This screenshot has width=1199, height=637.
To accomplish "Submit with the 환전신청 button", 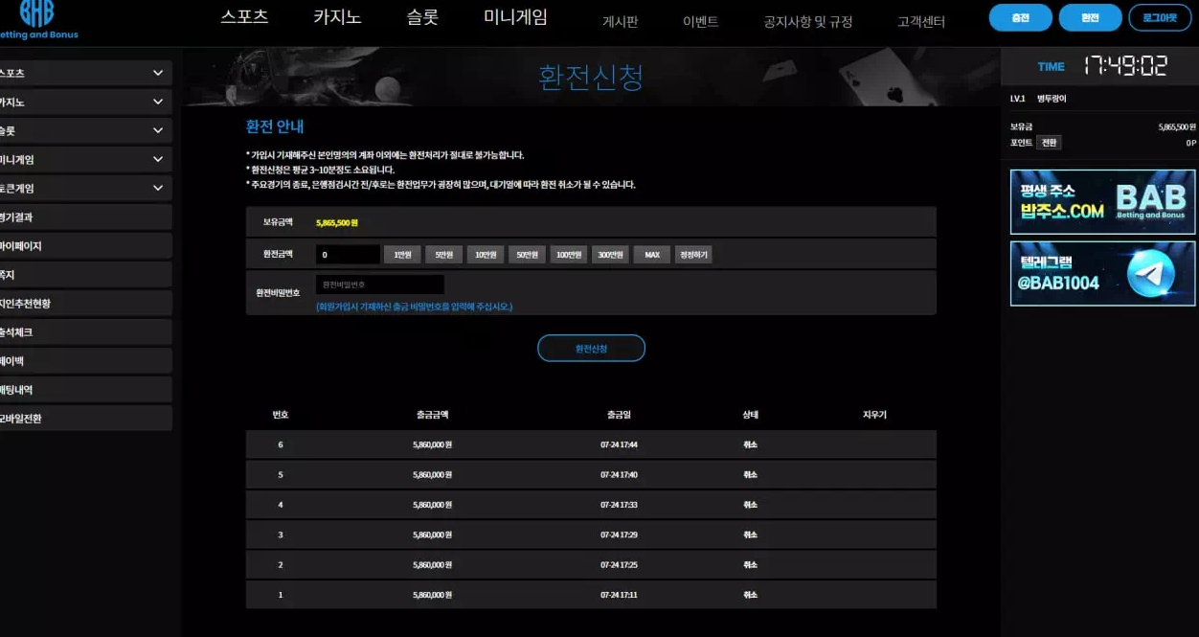I will click(591, 349).
